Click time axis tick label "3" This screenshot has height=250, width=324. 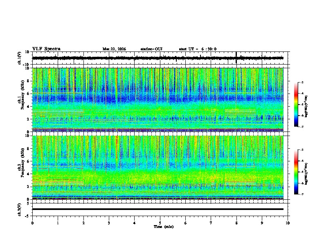109,223
